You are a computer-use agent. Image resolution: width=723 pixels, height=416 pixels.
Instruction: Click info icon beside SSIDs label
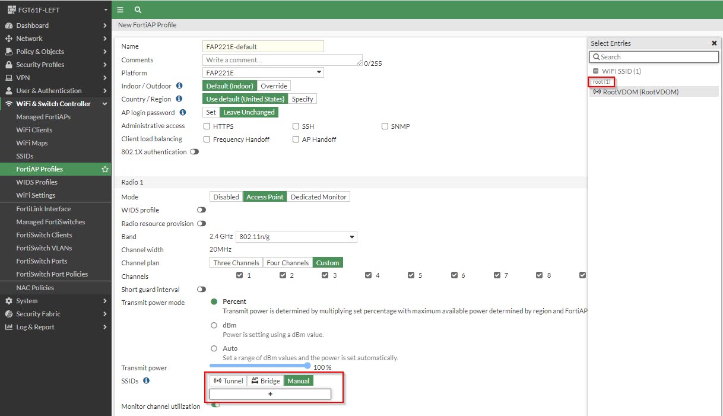(x=147, y=380)
